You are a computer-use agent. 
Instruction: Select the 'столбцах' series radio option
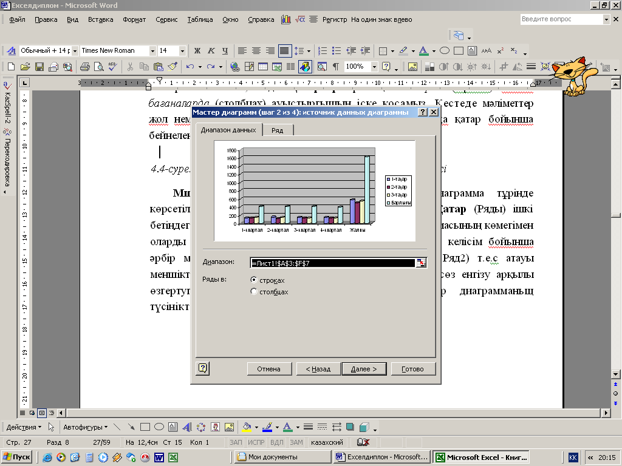tap(254, 291)
